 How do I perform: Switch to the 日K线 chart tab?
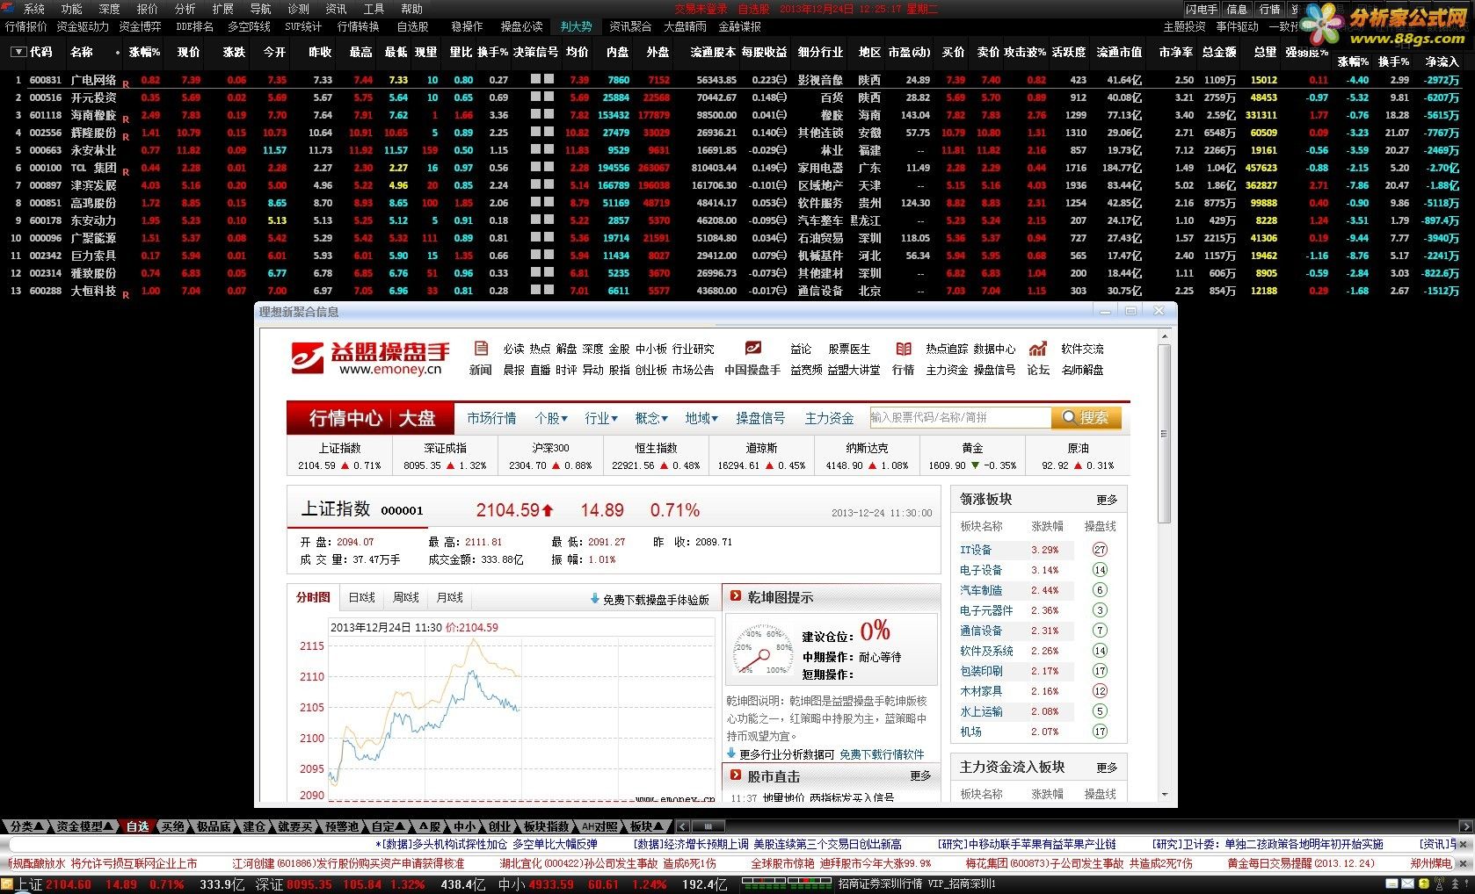(361, 597)
